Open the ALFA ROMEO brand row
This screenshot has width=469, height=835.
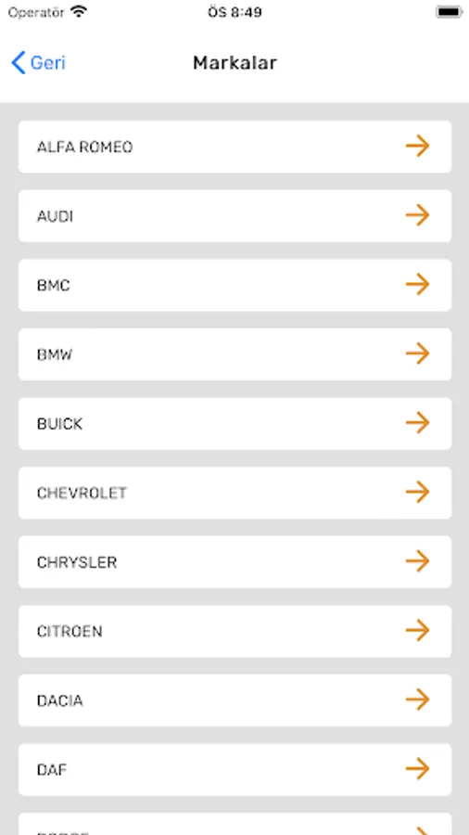point(235,147)
